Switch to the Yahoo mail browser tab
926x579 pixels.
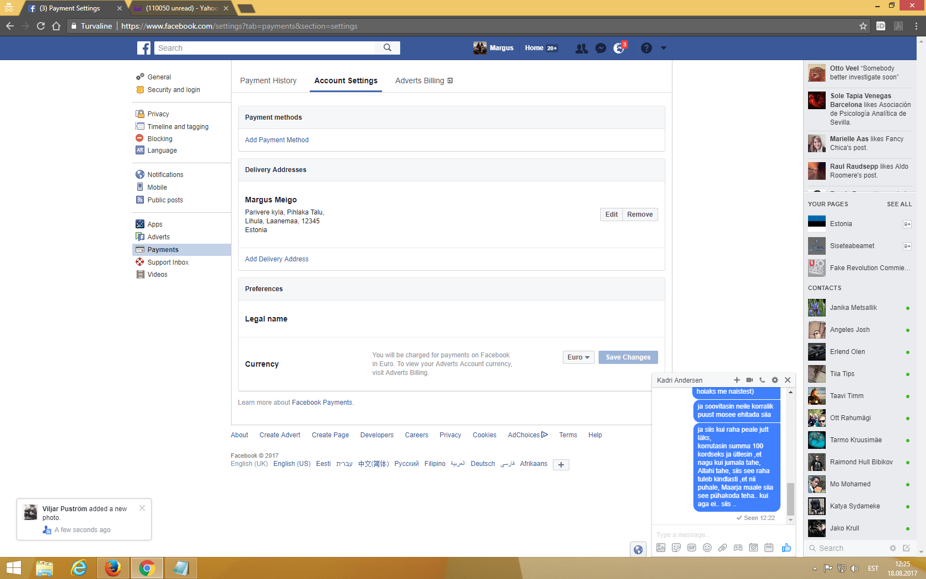pyautogui.click(x=182, y=8)
